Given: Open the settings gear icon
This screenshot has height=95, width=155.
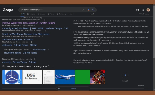Looking at the screenshot, I should pyautogui.click(x=138, y=10).
